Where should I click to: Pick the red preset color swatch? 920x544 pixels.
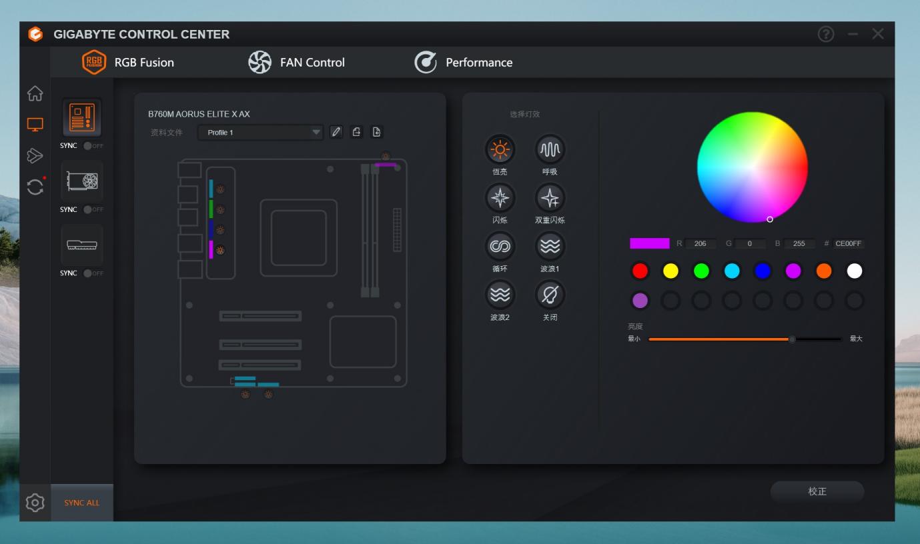point(640,271)
